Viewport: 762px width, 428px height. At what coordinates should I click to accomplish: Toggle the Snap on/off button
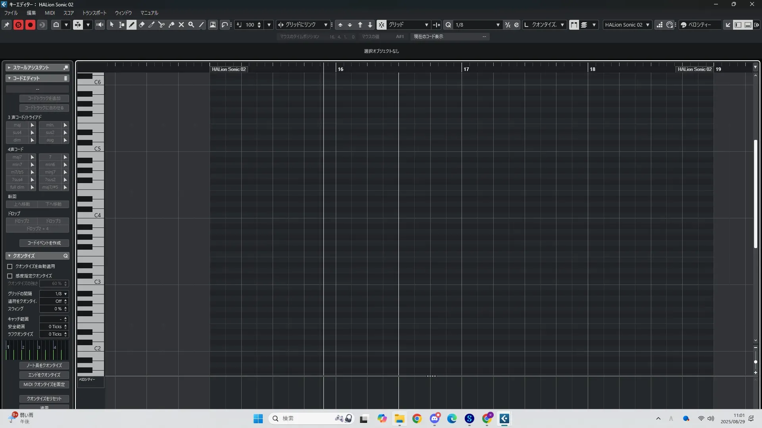pyautogui.click(x=381, y=25)
